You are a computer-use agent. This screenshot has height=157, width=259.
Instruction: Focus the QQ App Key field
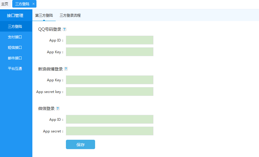coord(110,52)
